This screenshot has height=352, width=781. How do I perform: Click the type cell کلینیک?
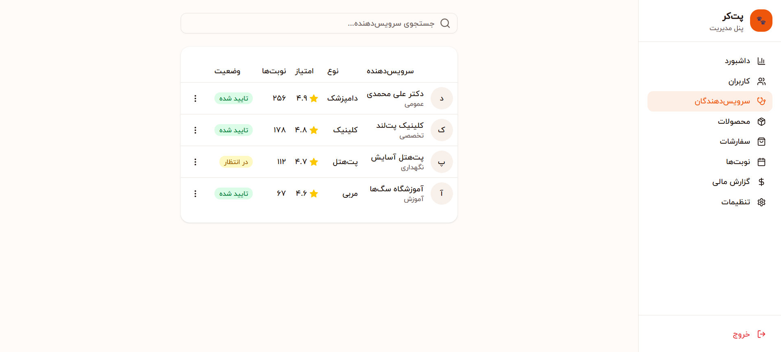346,130
